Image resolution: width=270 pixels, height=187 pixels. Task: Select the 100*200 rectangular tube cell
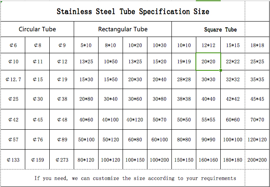[x=159, y=160]
